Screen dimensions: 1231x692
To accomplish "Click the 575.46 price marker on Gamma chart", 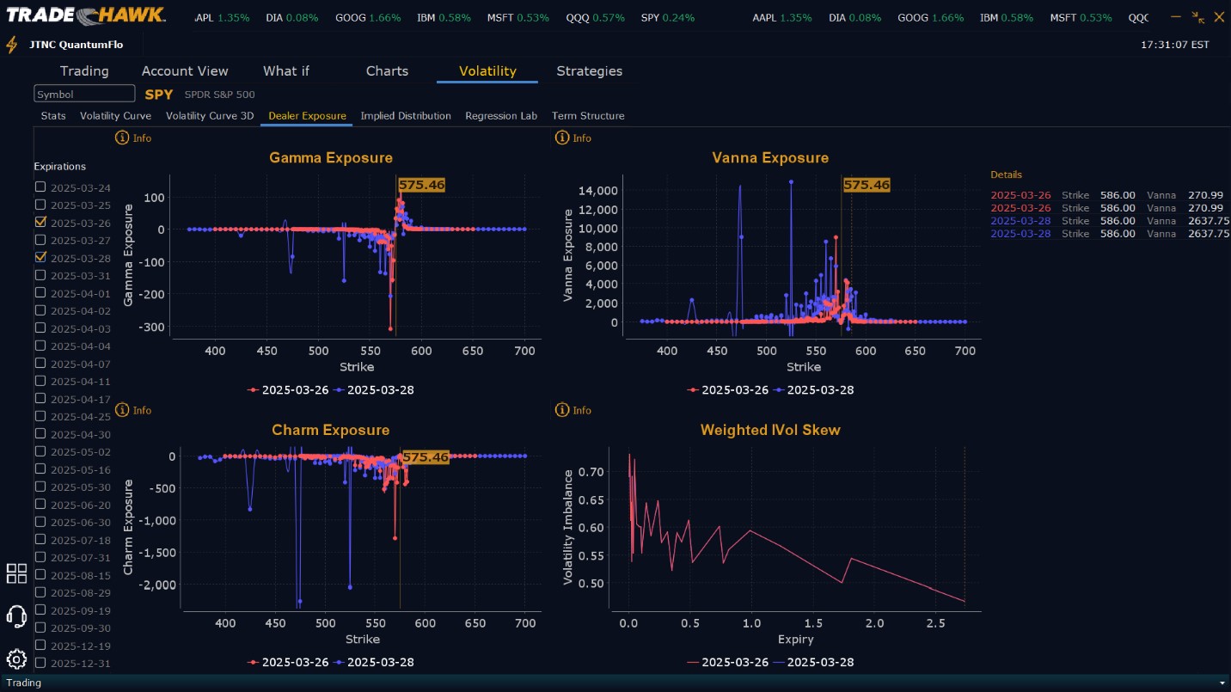I will [x=422, y=185].
